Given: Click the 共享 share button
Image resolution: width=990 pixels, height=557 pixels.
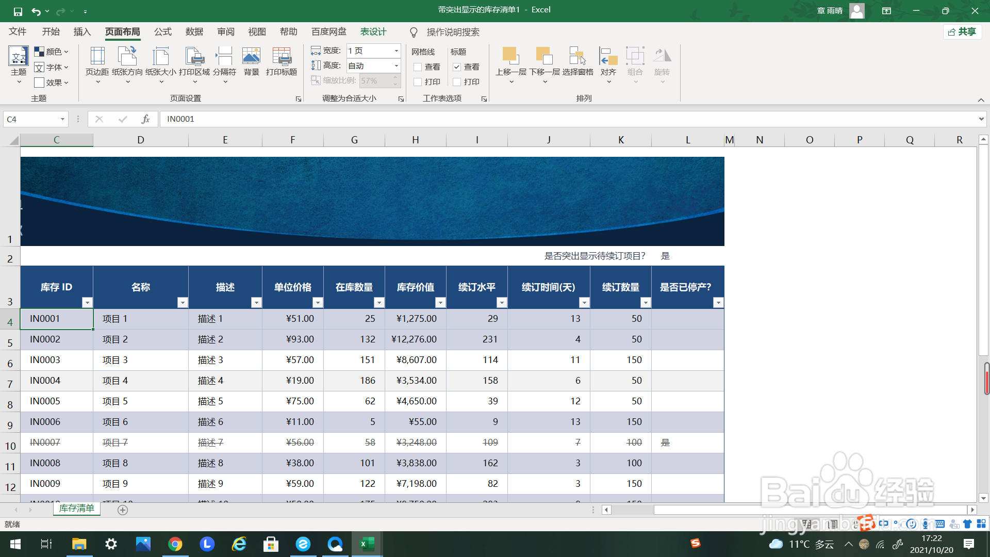Looking at the screenshot, I should [x=963, y=32].
